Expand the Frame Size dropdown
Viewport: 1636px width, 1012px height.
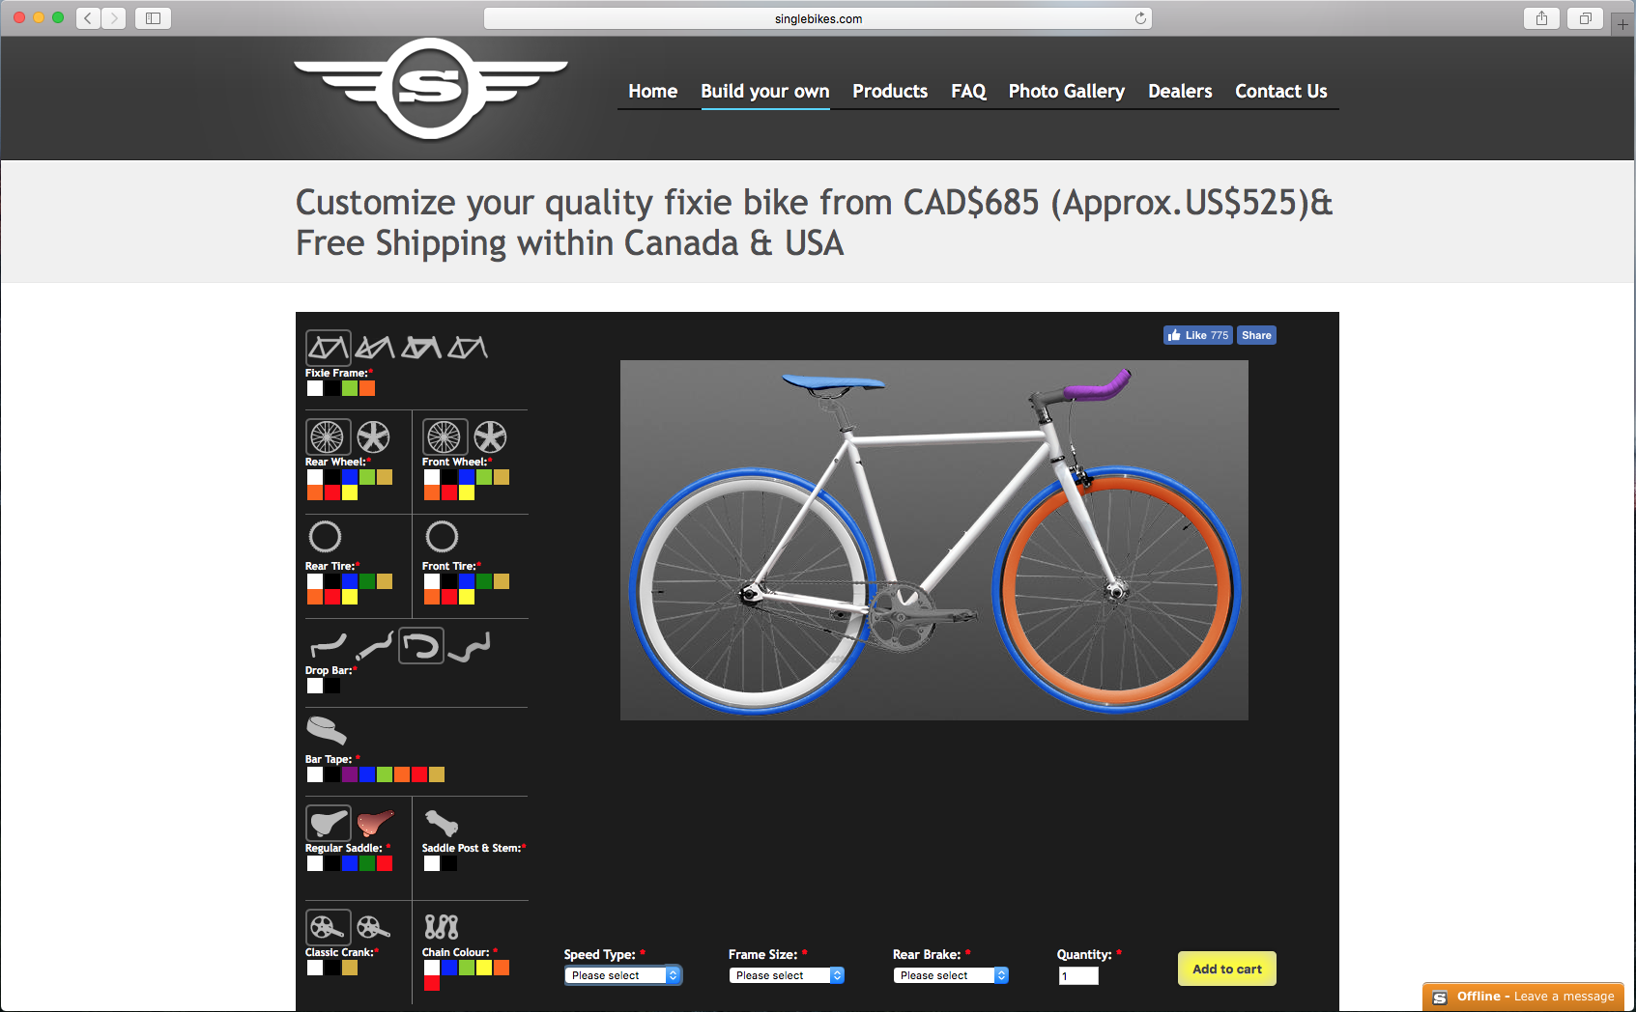787,975
